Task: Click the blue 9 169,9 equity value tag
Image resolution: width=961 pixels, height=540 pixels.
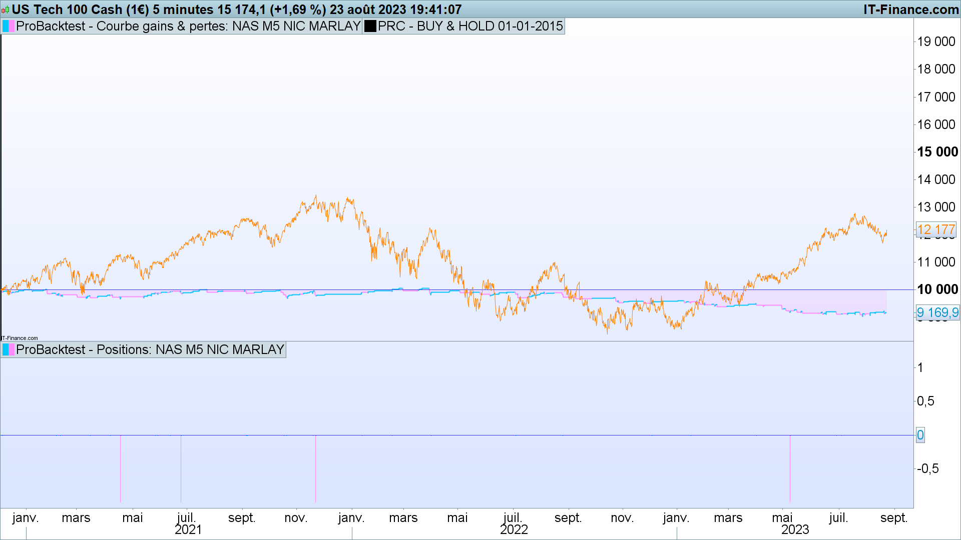Action: (937, 313)
